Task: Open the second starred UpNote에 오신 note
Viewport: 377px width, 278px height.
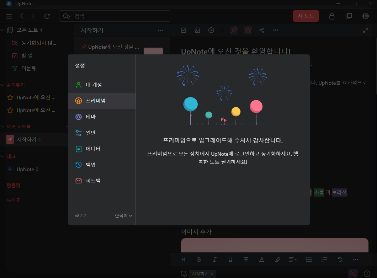Action: [32, 110]
